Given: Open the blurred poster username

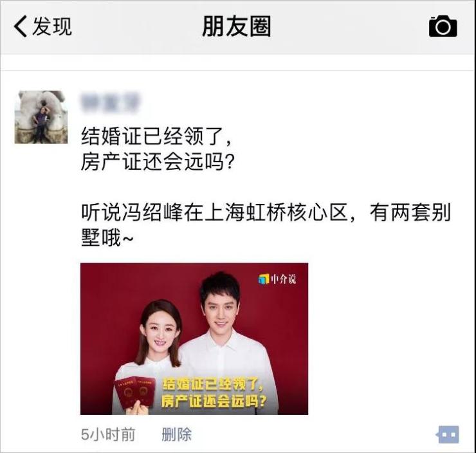Looking at the screenshot, I should (x=110, y=103).
